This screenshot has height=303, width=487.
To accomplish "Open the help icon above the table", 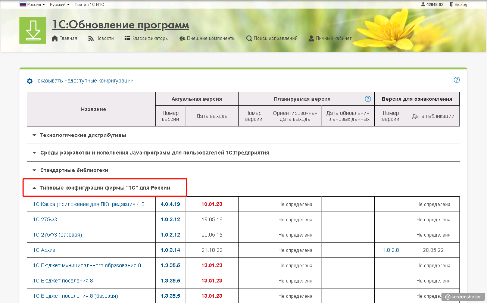I will (x=457, y=80).
